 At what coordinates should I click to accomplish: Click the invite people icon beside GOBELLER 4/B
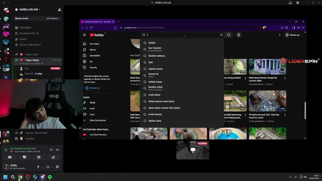(59, 10)
